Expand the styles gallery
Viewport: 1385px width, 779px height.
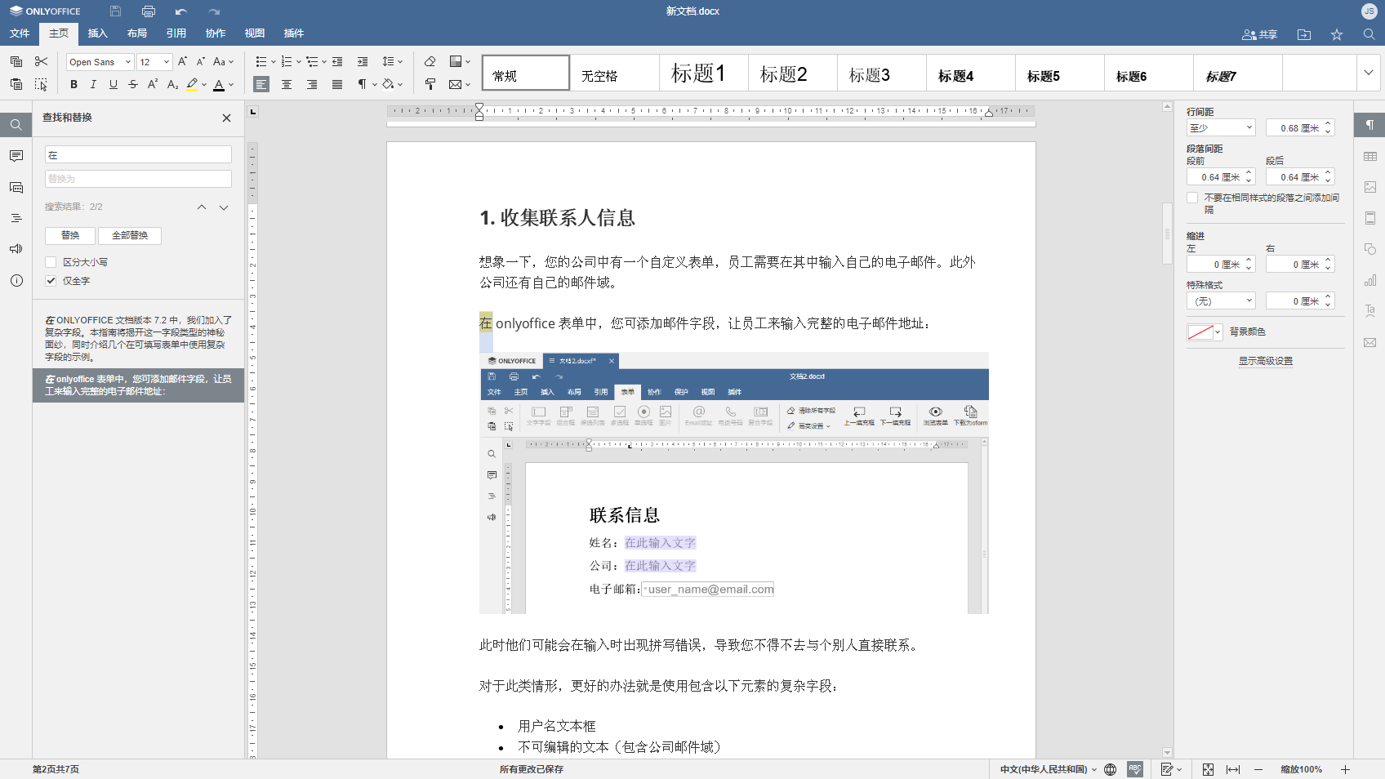pyautogui.click(x=1369, y=73)
